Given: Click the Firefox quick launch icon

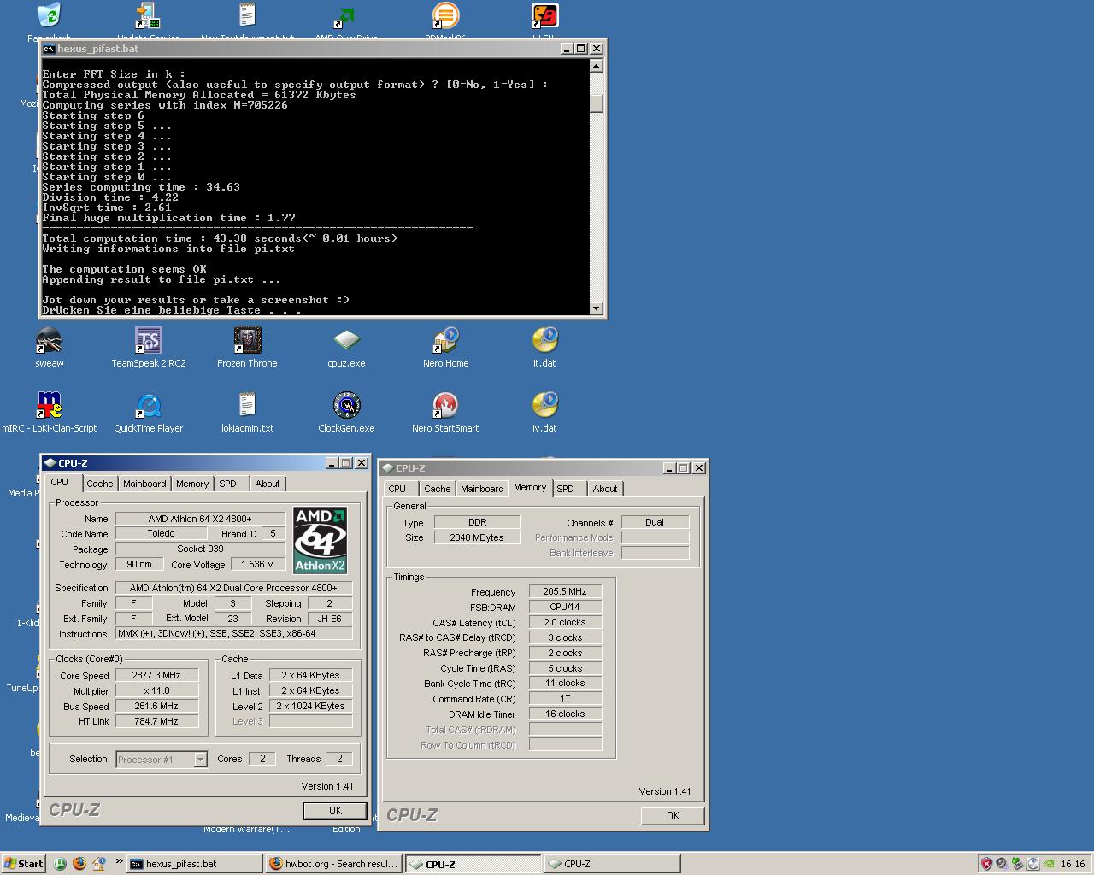Looking at the screenshot, I should click(79, 864).
